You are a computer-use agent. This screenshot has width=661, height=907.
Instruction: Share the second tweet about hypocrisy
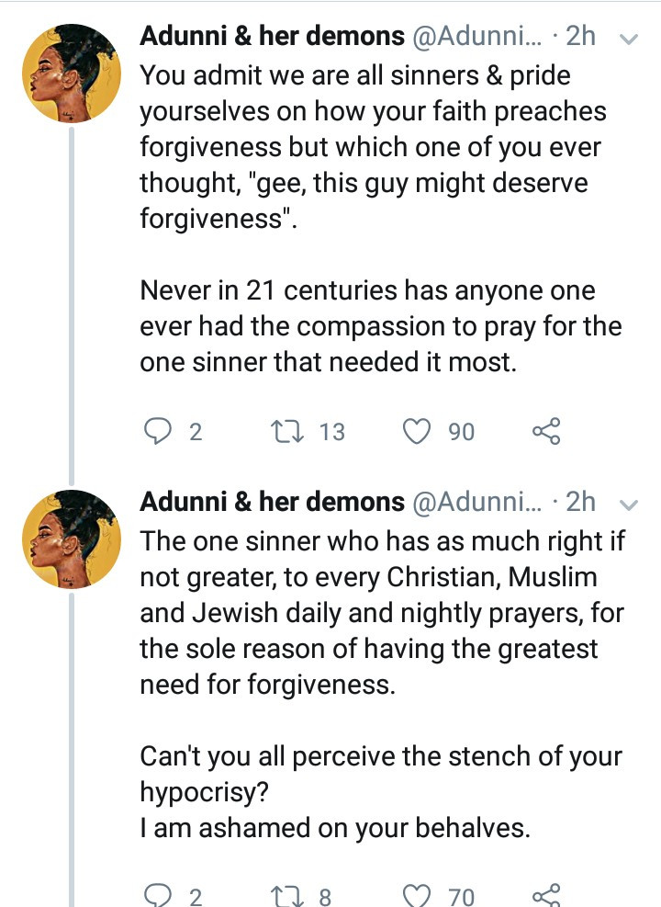tap(545, 895)
